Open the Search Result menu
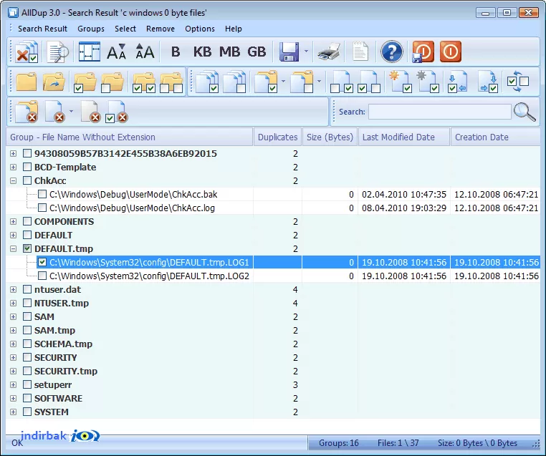Image resolution: width=546 pixels, height=456 pixels. pyautogui.click(x=42, y=29)
